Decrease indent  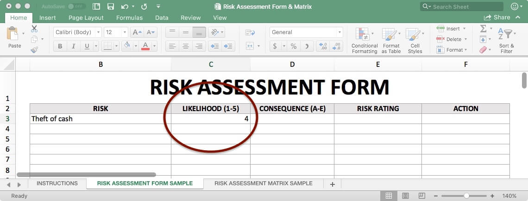(x=214, y=46)
